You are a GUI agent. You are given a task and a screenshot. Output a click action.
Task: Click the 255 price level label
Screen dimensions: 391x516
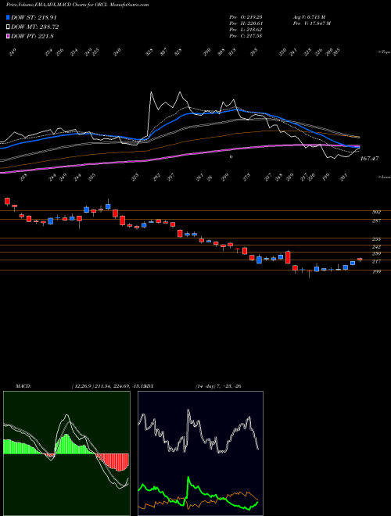point(376,239)
